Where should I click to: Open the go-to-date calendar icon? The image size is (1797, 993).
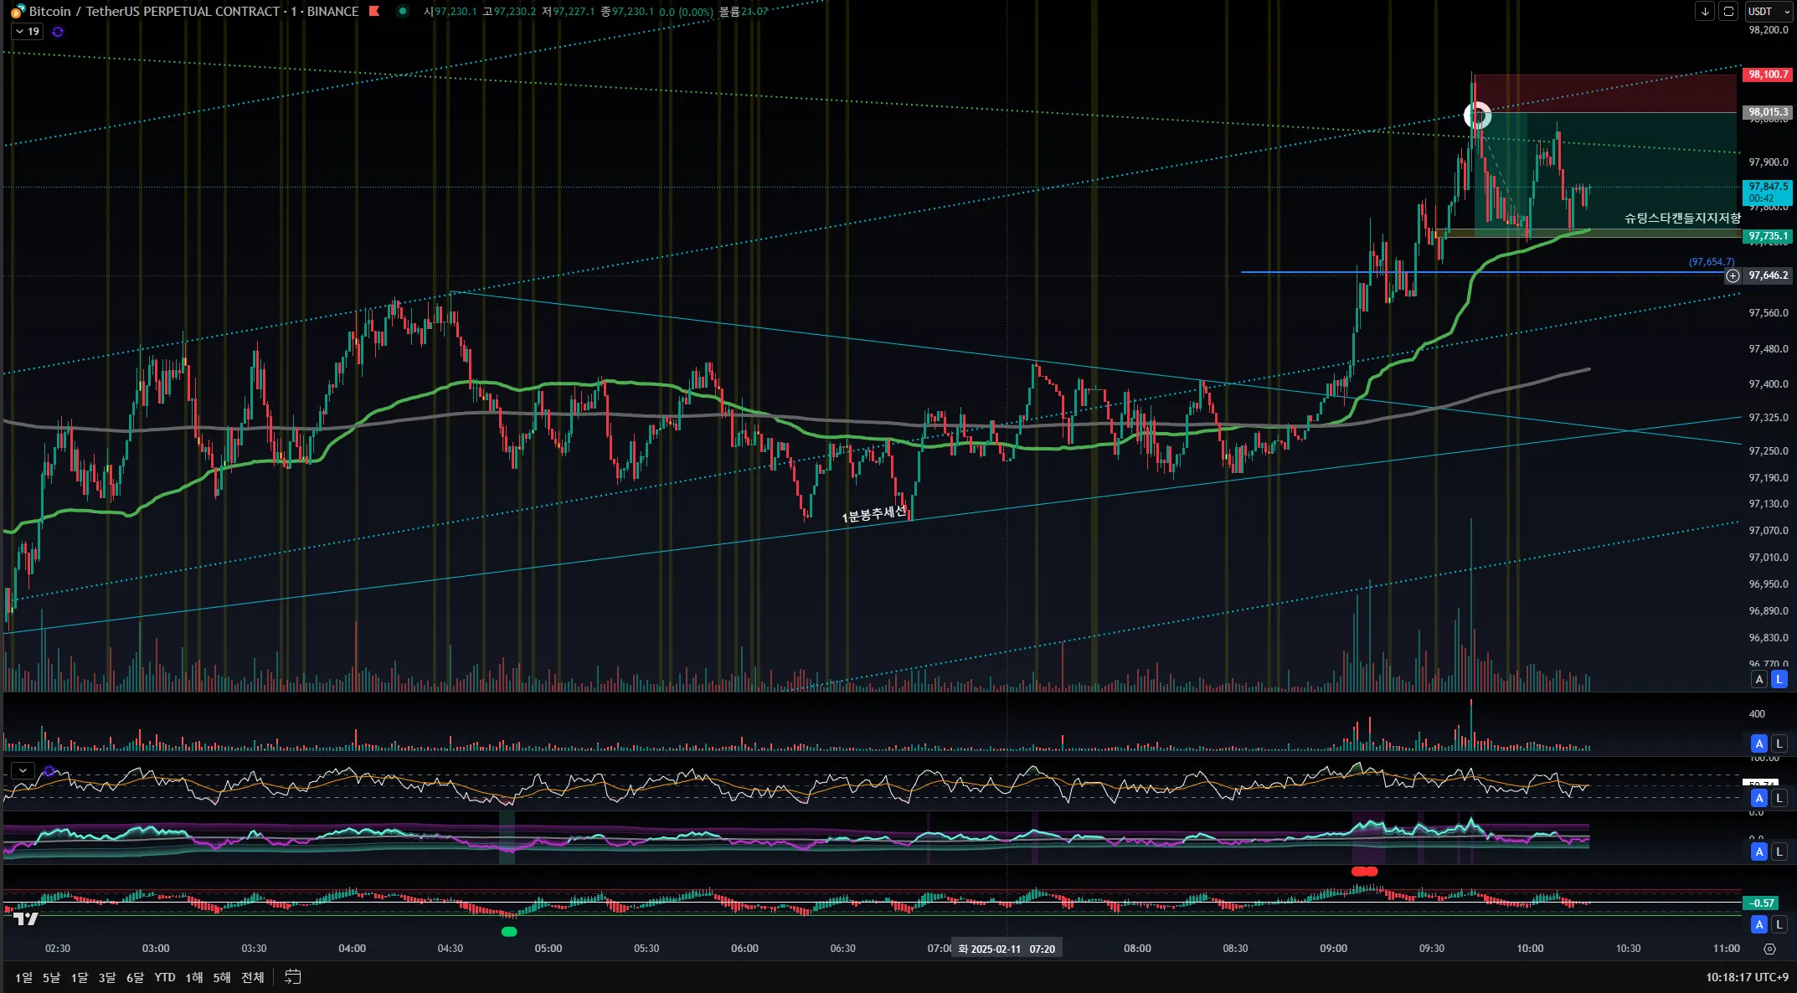[x=292, y=977]
